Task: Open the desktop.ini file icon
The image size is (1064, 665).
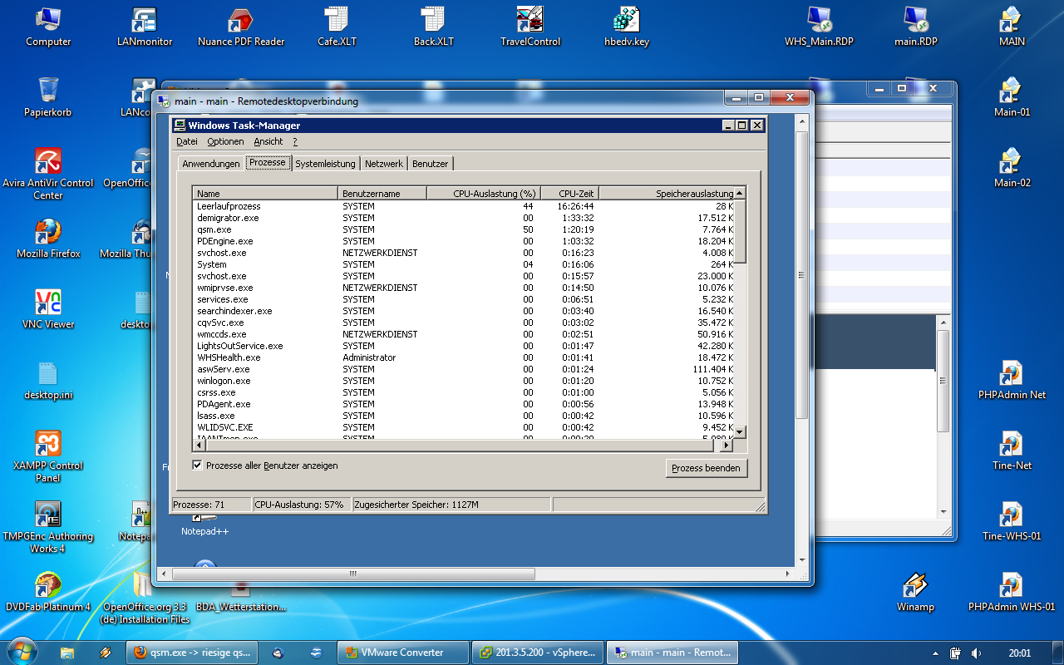Action: coord(48,380)
